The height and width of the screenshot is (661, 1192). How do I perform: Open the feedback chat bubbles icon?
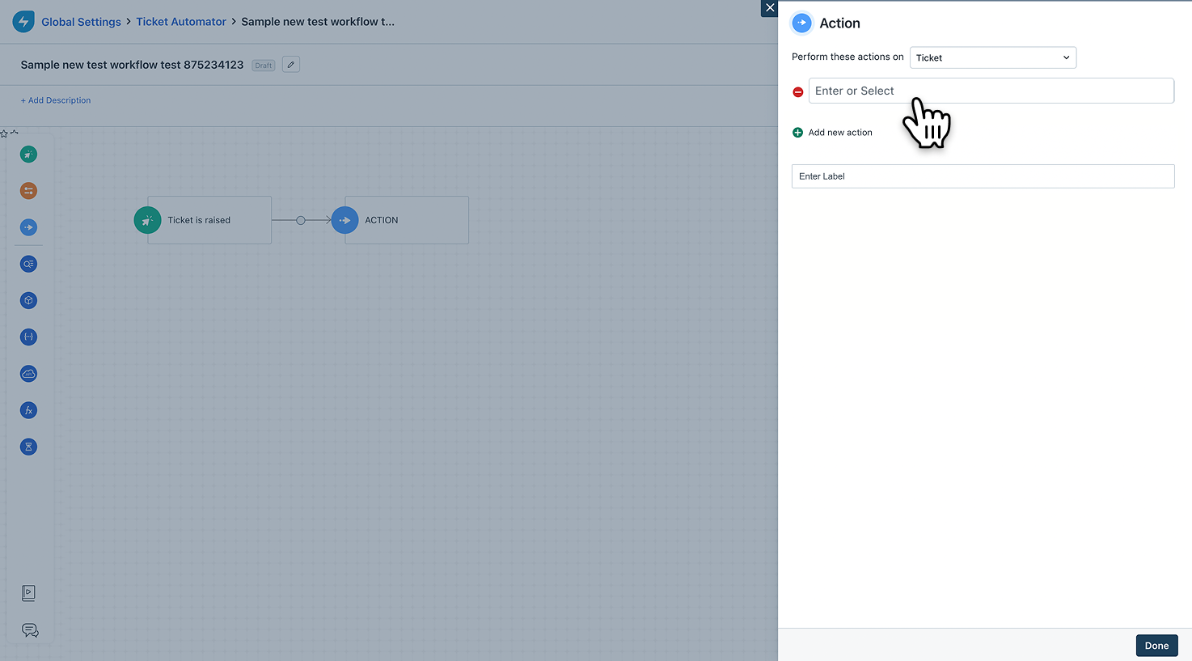(30, 630)
